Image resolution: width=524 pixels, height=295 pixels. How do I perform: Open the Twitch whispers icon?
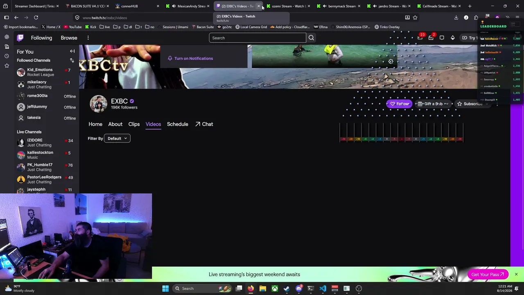point(442,38)
